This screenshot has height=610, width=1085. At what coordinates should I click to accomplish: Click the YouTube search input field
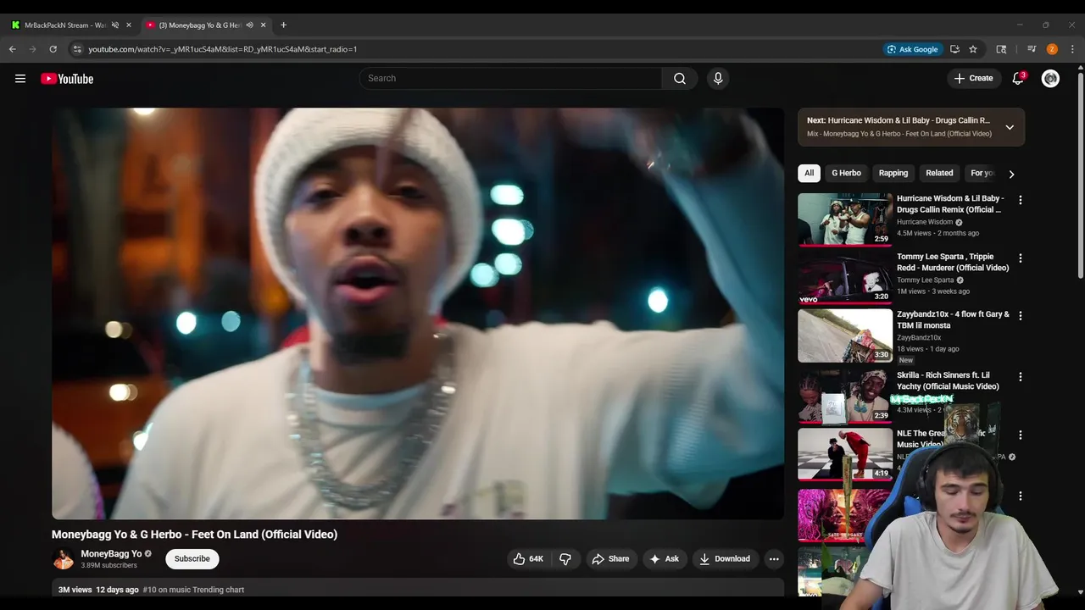coord(511,79)
